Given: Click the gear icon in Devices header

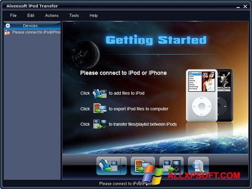Looking at the screenshot, I should pyautogui.click(x=8, y=26).
